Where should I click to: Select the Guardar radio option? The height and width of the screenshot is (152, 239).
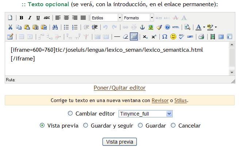(x=140, y=125)
